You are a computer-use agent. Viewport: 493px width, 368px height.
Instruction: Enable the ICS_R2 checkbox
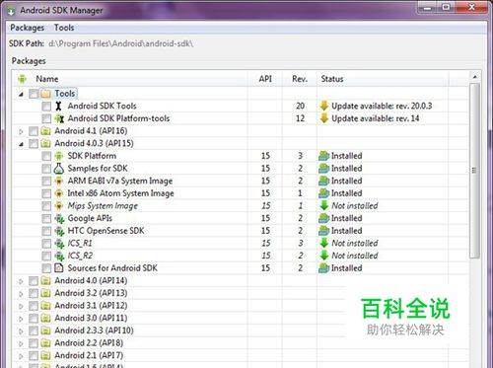(x=46, y=256)
